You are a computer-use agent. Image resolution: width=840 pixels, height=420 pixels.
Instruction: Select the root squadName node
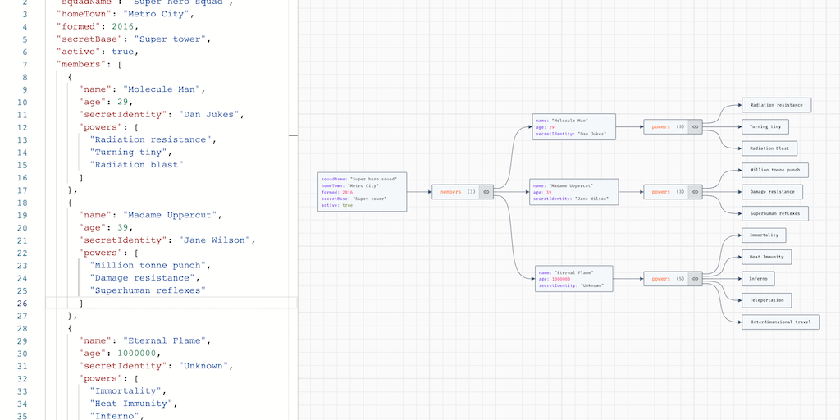362,192
